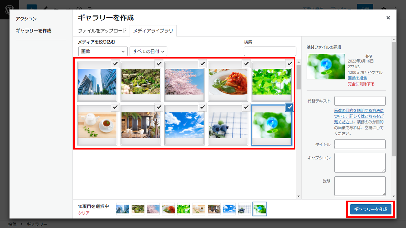Focus the 検索 search field

coord(270,51)
